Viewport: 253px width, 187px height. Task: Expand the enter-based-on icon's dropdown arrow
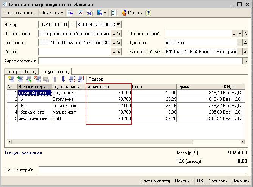[x=105, y=13]
